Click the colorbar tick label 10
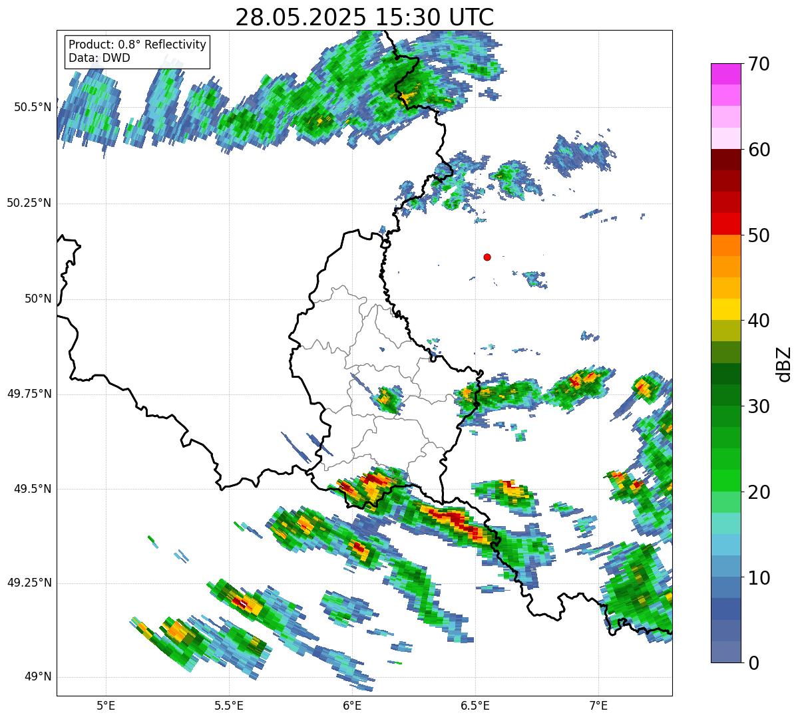This screenshot has height=719, width=800. click(x=759, y=578)
